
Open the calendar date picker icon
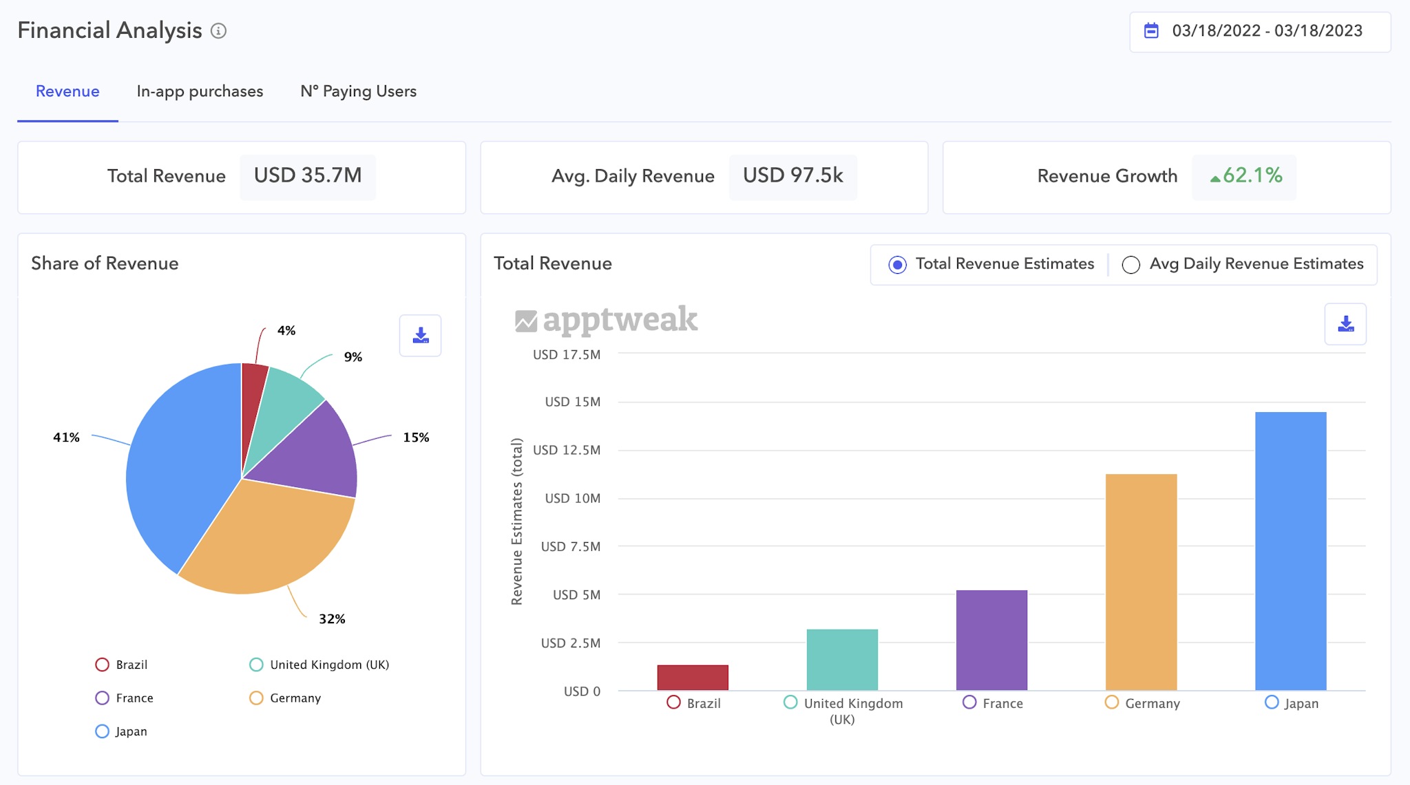click(1151, 30)
